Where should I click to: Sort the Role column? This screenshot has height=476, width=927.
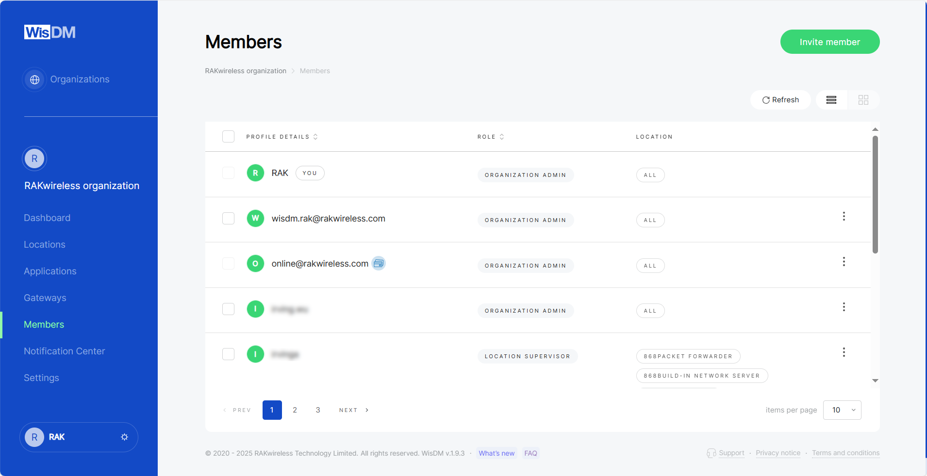[502, 137]
